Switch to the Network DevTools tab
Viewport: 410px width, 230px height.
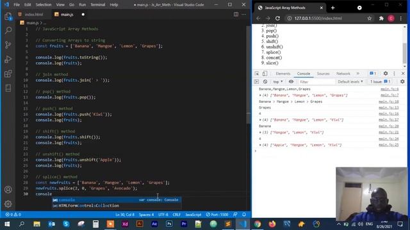[x=343, y=74]
